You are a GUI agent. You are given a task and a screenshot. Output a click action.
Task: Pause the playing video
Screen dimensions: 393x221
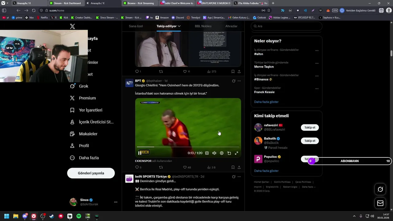coord(140,153)
